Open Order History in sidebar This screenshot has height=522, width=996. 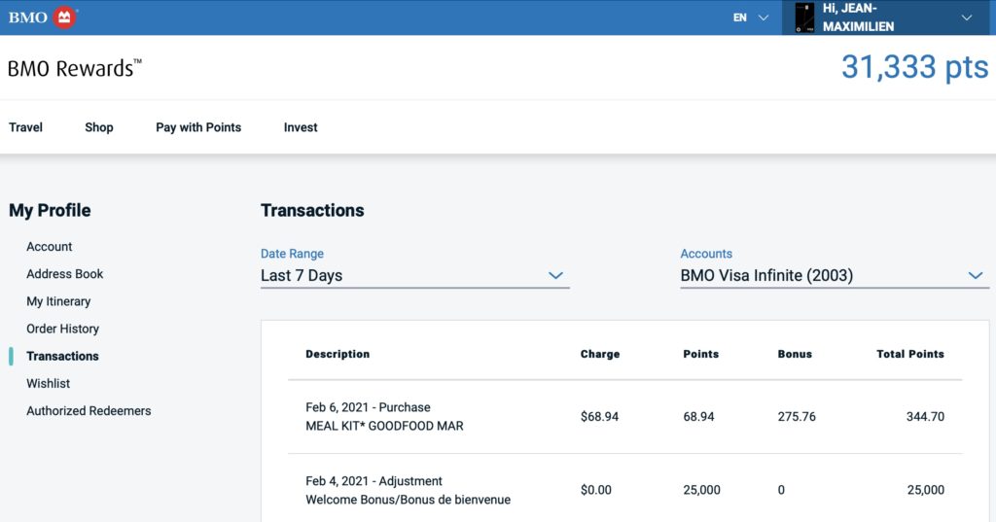pyautogui.click(x=63, y=329)
